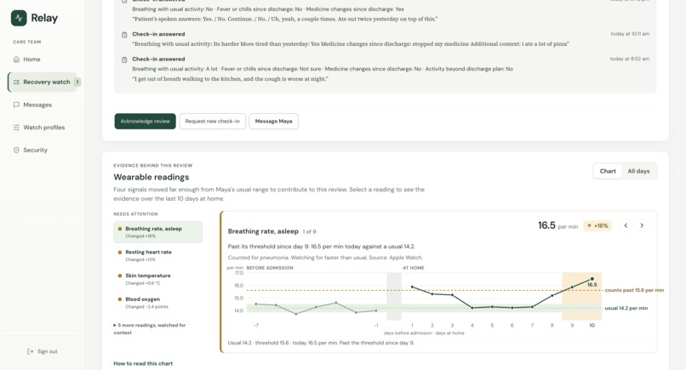Click the 'today at 10:11 am' timestamp
The height and width of the screenshot is (370, 686).
[630, 34]
